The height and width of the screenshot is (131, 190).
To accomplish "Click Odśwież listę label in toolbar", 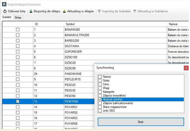I will 17,11.
